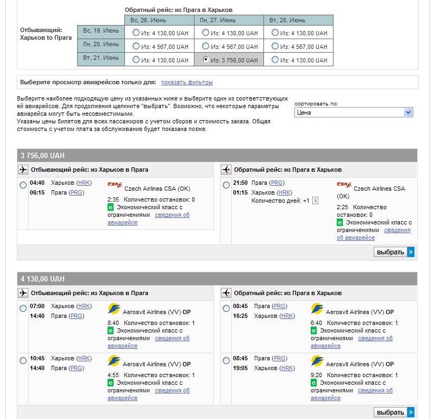The height and width of the screenshot is (419, 434).
Task: Open сведения об авиарейсе for the 04:40 flight
Action: point(172,215)
